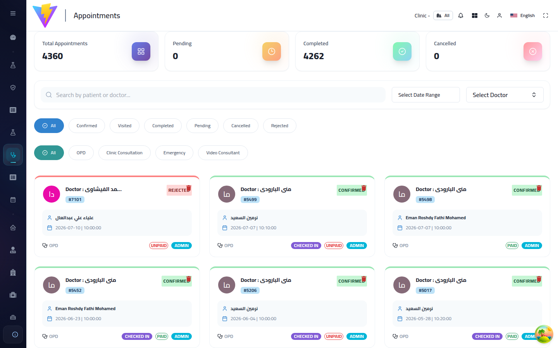
Task: Open the hamburger menu in sidebar
Action: (13, 13)
